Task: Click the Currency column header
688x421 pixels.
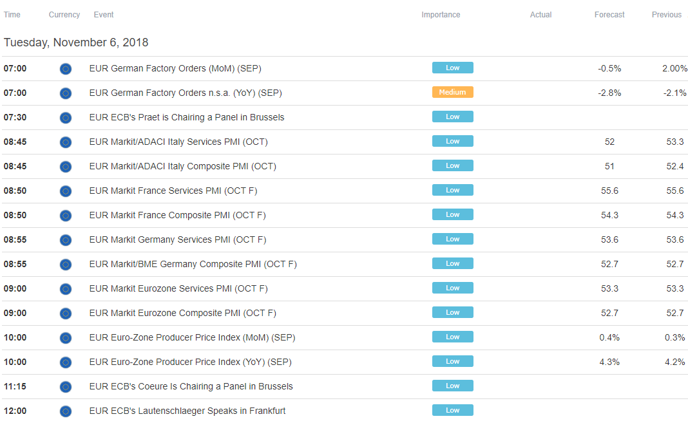Action: point(64,14)
